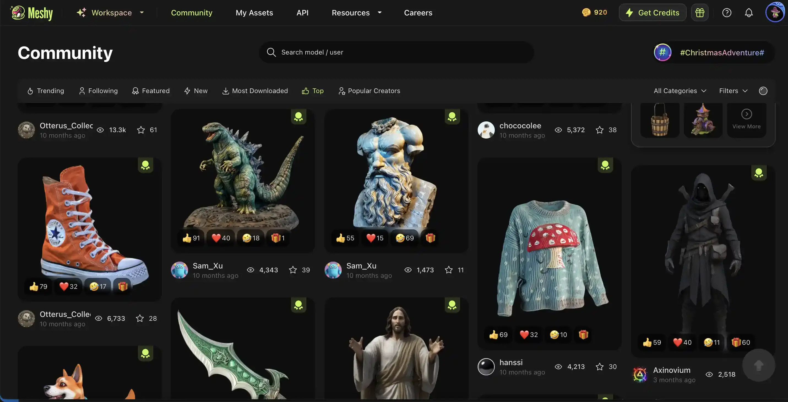
Task: Click the scroll-to-top arrow button
Action: click(758, 365)
